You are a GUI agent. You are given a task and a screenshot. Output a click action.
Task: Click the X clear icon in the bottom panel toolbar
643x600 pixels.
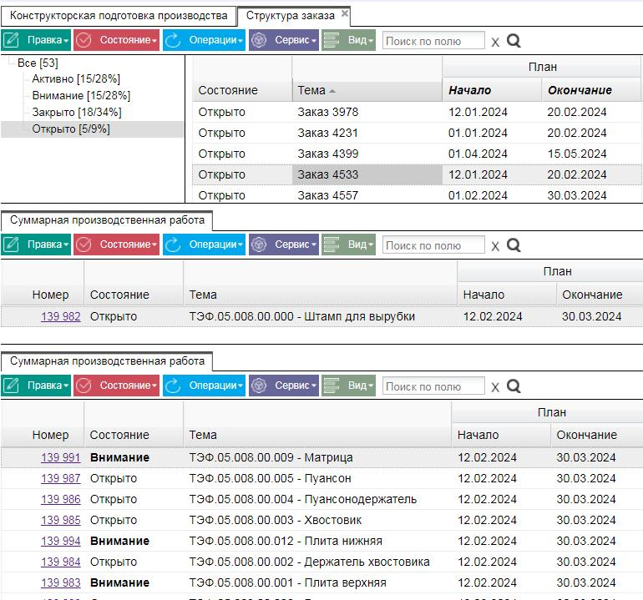point(495,387)
